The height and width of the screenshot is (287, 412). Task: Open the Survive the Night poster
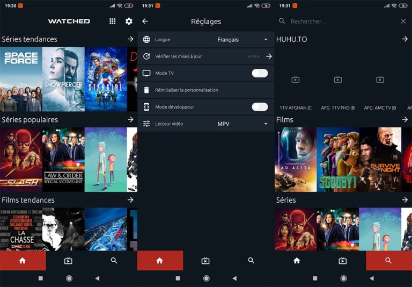[x=380, y=160]
